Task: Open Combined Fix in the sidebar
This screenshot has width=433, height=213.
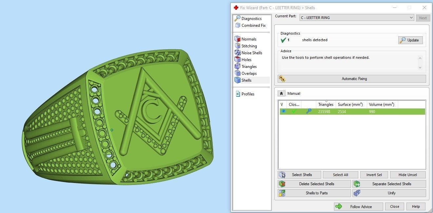Action: click(253, 25)
